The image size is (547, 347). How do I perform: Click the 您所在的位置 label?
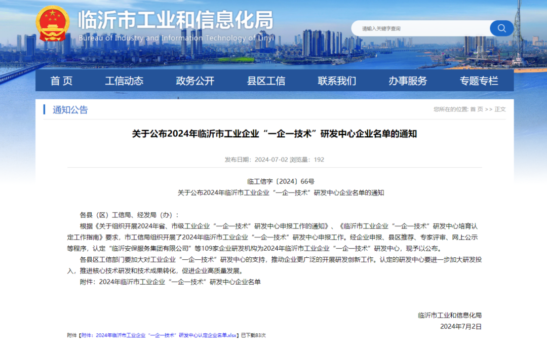click(x=451, y=109)
